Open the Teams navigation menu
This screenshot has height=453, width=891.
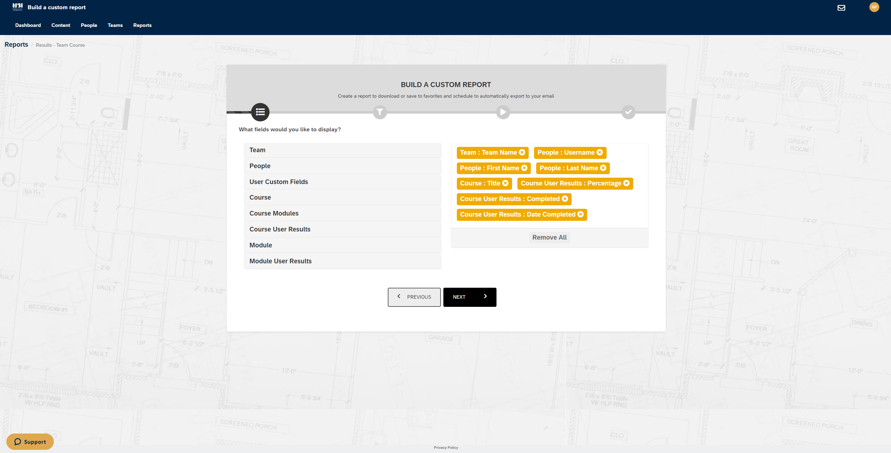click(115, 25)
